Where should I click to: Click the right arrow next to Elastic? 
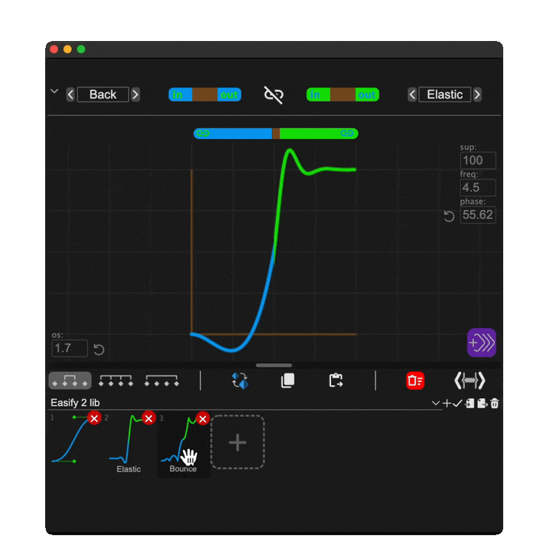click(478, 95)
